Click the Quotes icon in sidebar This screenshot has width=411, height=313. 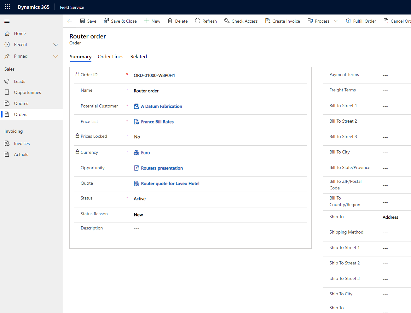(x=7, y=103)
